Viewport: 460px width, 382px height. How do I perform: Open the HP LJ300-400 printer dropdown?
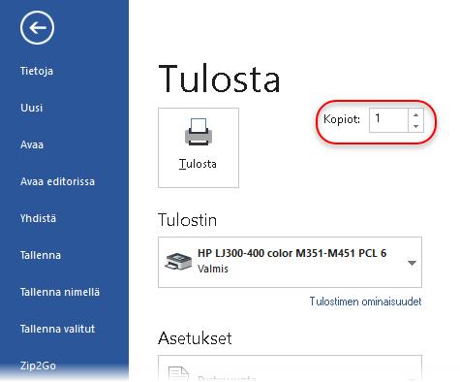pyautogui.click(x=290, y=262)
